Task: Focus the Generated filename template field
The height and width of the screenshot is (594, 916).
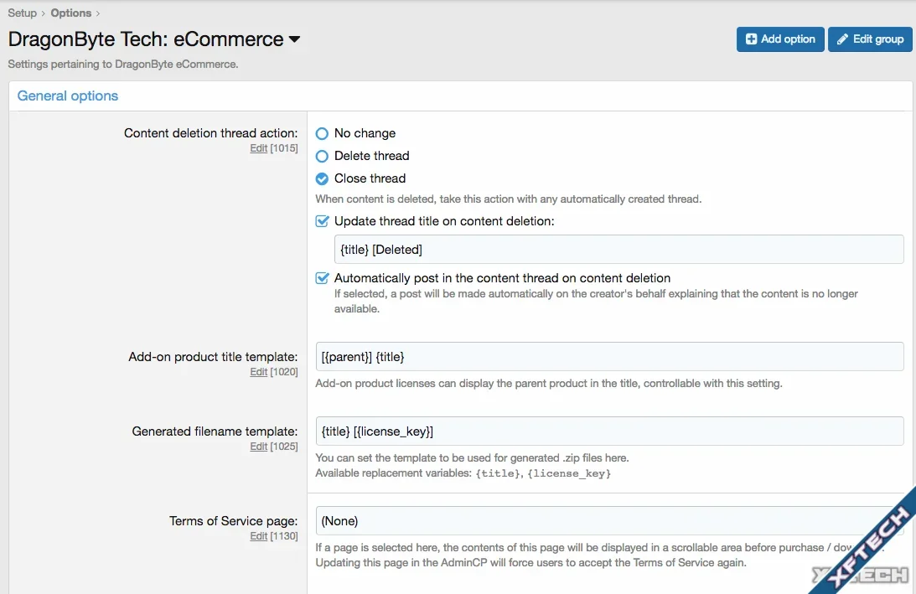Action: pyautogui.click(x=609, y=431)
